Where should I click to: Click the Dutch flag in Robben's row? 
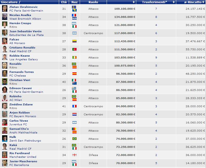(74, 114)
